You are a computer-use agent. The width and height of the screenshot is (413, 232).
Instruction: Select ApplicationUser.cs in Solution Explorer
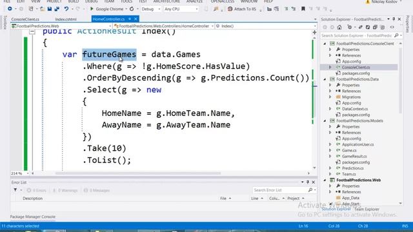pos(358,144)
